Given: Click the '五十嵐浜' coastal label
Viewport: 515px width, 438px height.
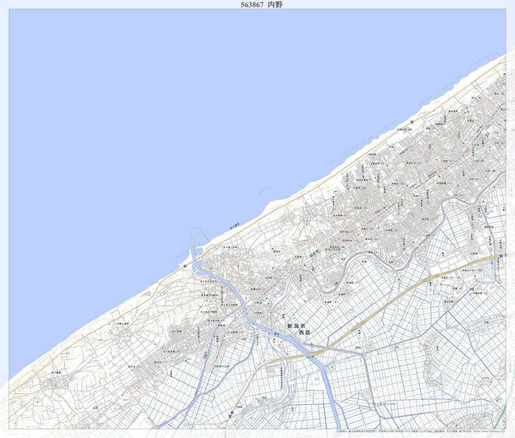Looking at the screenshot, I should (235, 226).
